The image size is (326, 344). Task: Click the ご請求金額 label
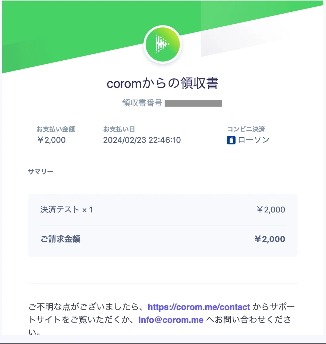coord(60,239)
